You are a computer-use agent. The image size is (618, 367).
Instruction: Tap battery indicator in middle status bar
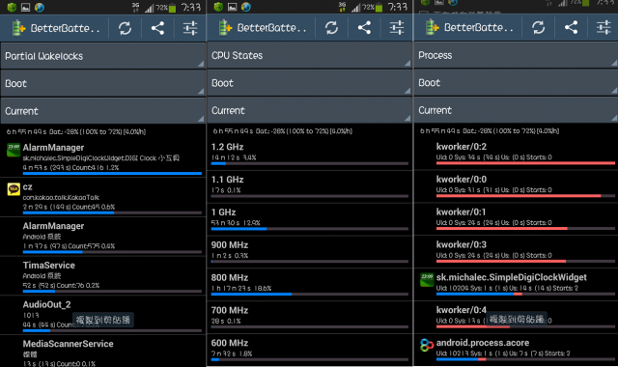pos(379,7)
